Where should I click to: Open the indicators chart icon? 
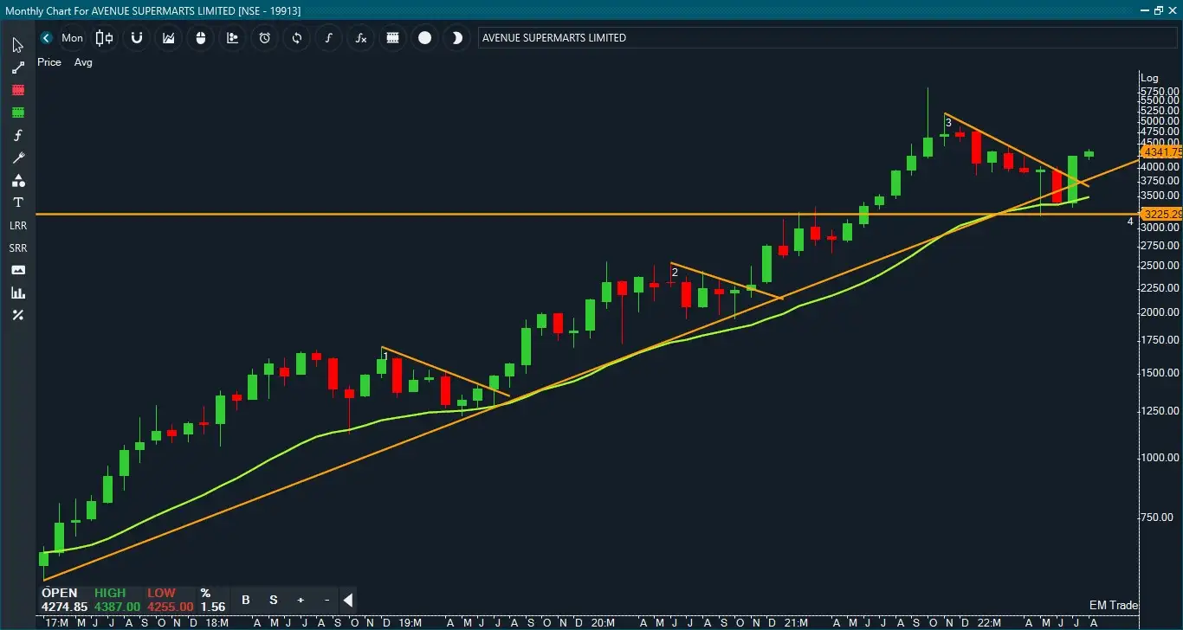(x=169, y=38)
